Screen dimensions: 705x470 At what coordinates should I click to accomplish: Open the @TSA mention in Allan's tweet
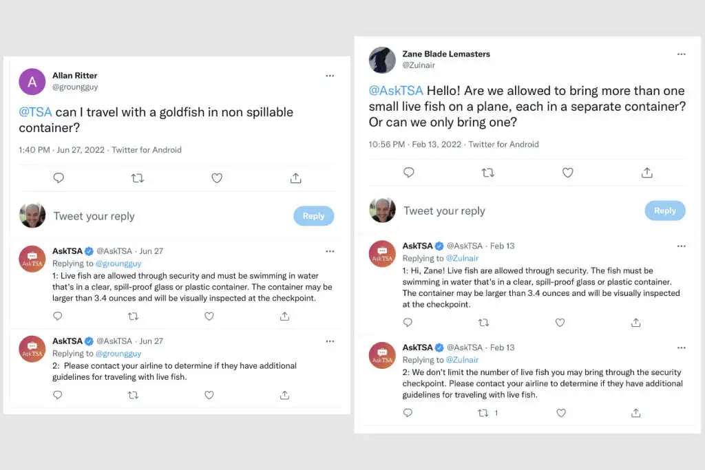tap(35, 112)
